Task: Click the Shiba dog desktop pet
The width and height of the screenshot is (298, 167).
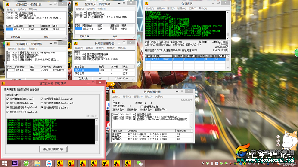Action: tap(290, 140)
